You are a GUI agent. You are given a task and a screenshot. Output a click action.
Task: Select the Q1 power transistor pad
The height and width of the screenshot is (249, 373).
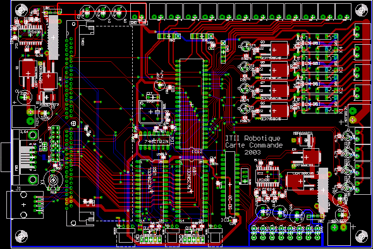pos(28,72)
